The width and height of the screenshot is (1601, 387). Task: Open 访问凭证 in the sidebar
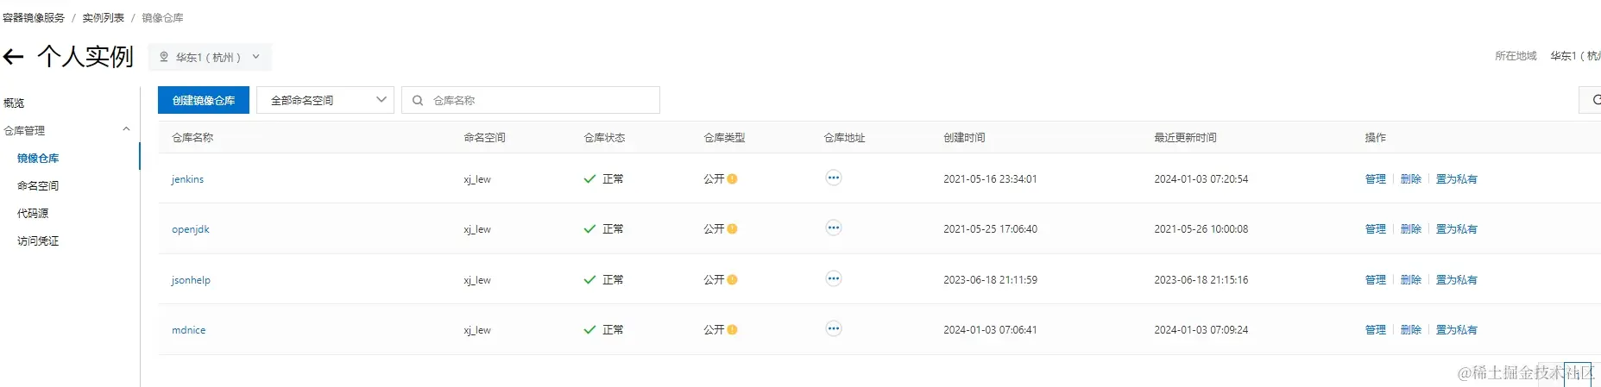[38, 240]
